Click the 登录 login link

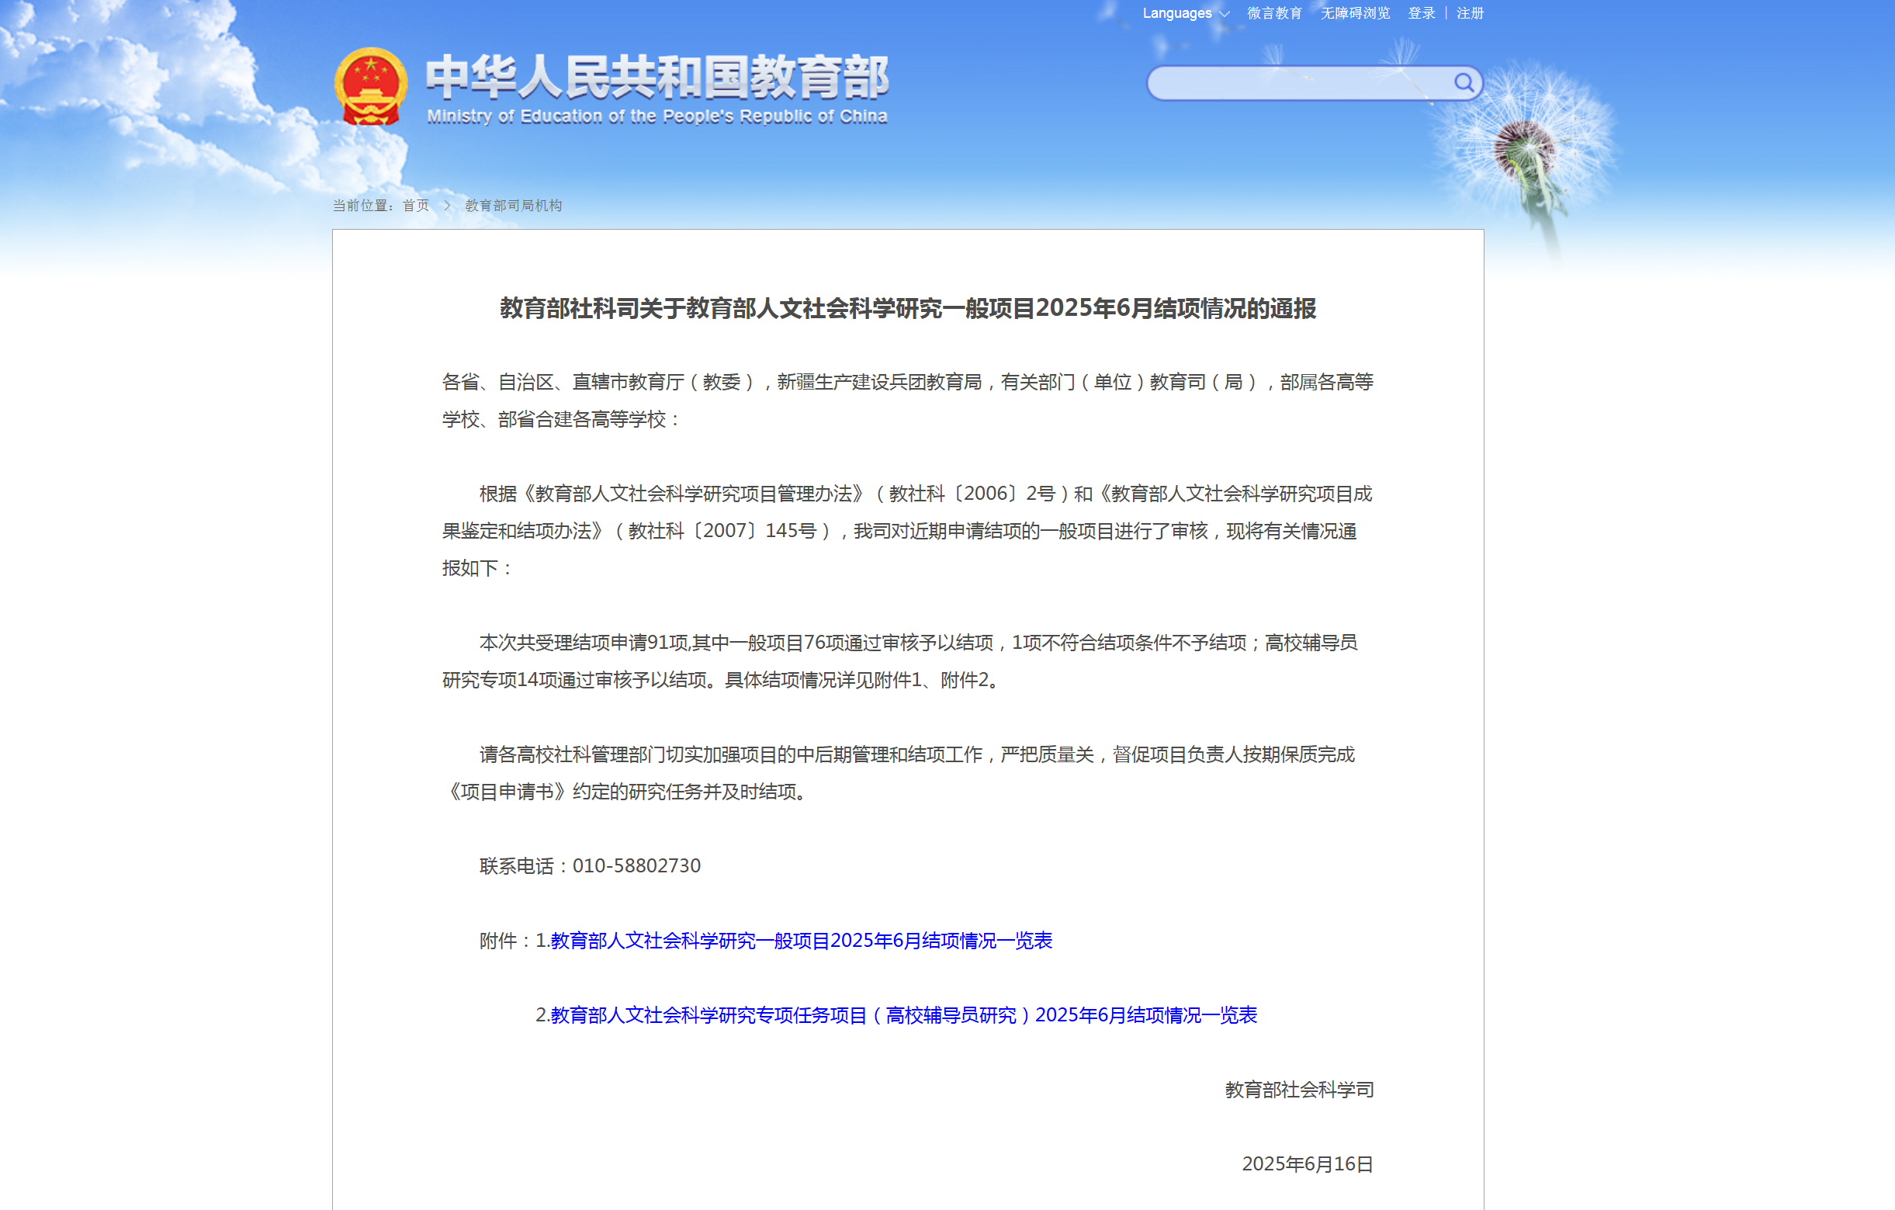[1422, 13]
